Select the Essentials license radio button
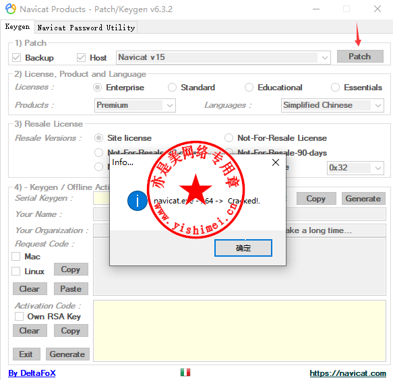This screenshot has height=380, width=393. [335, 88]
